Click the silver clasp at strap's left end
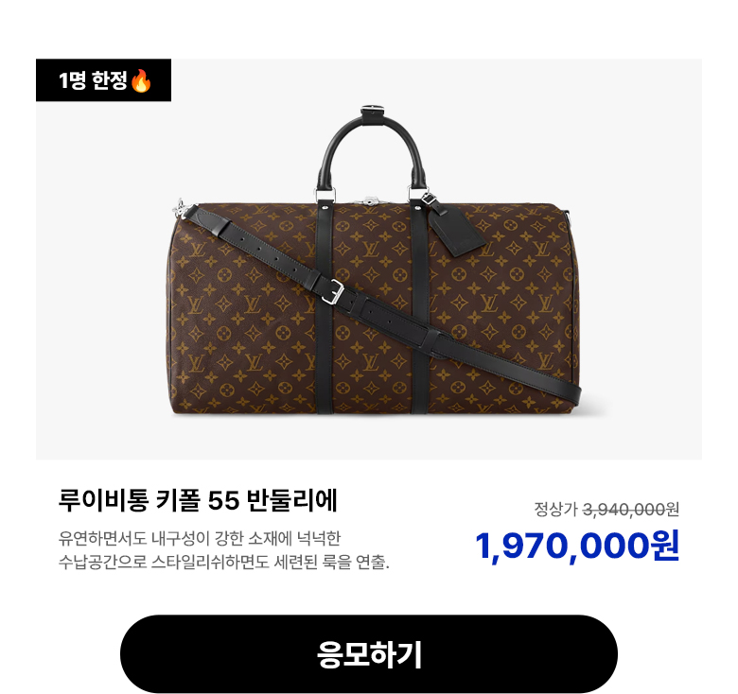This screenshot has height=694, width=738. pos(182,208)
